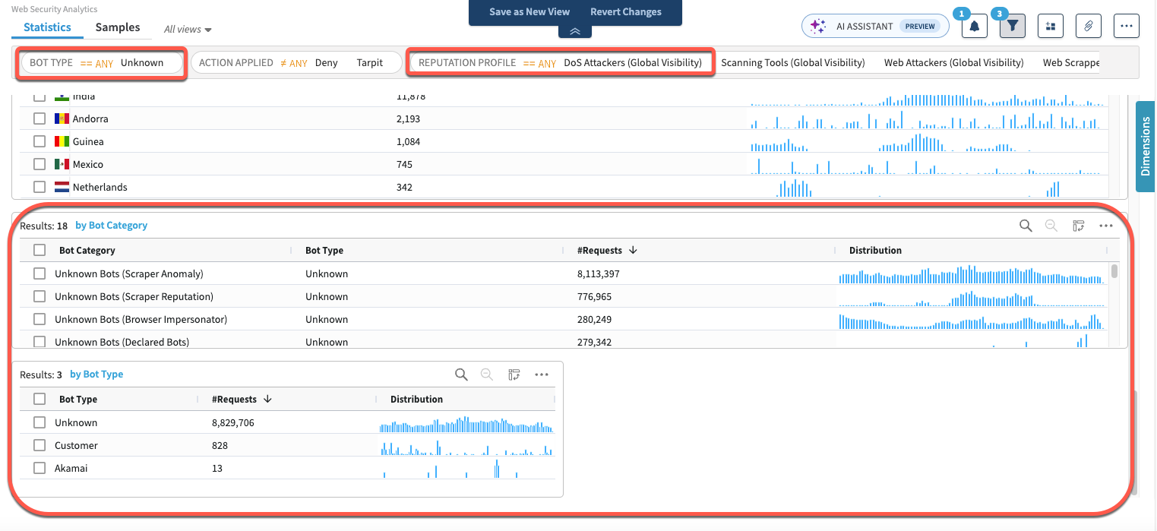Click the Revert Changes button
The width and height of the screenshot is (1157, 531).
(625, 12)
